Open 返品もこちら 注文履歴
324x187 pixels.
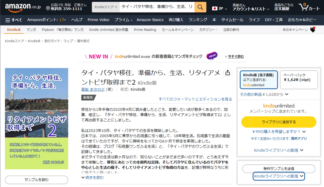pos(284,7)
